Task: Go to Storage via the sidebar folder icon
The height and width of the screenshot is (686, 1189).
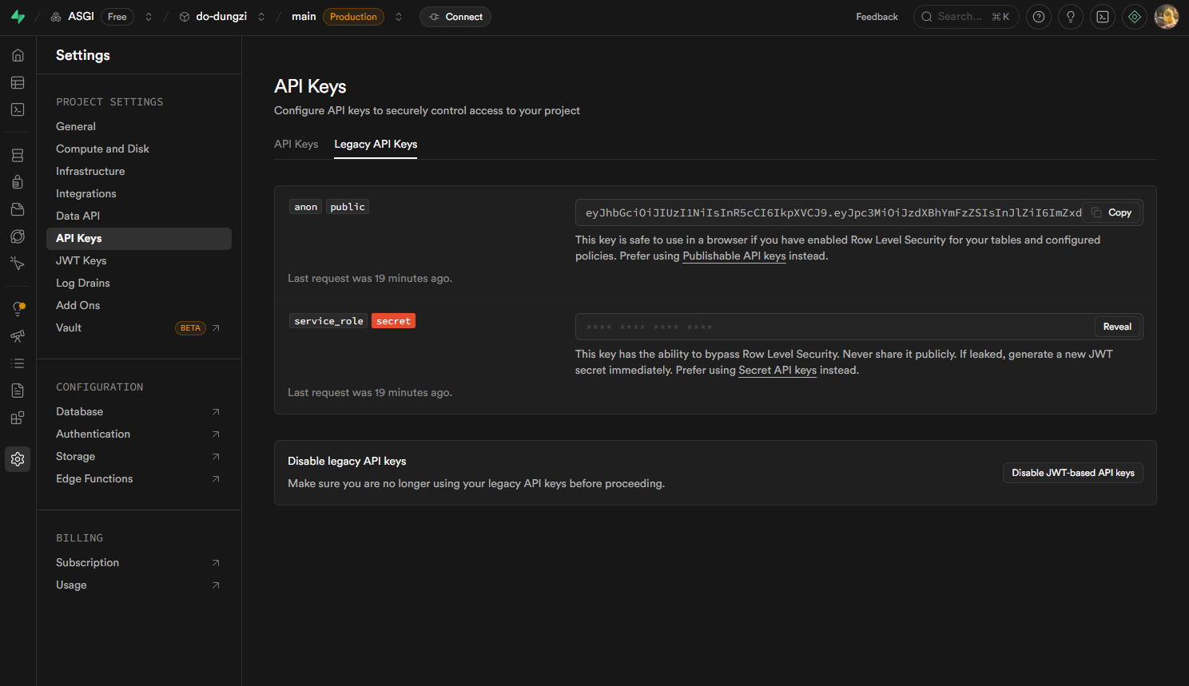Action: 18,209
